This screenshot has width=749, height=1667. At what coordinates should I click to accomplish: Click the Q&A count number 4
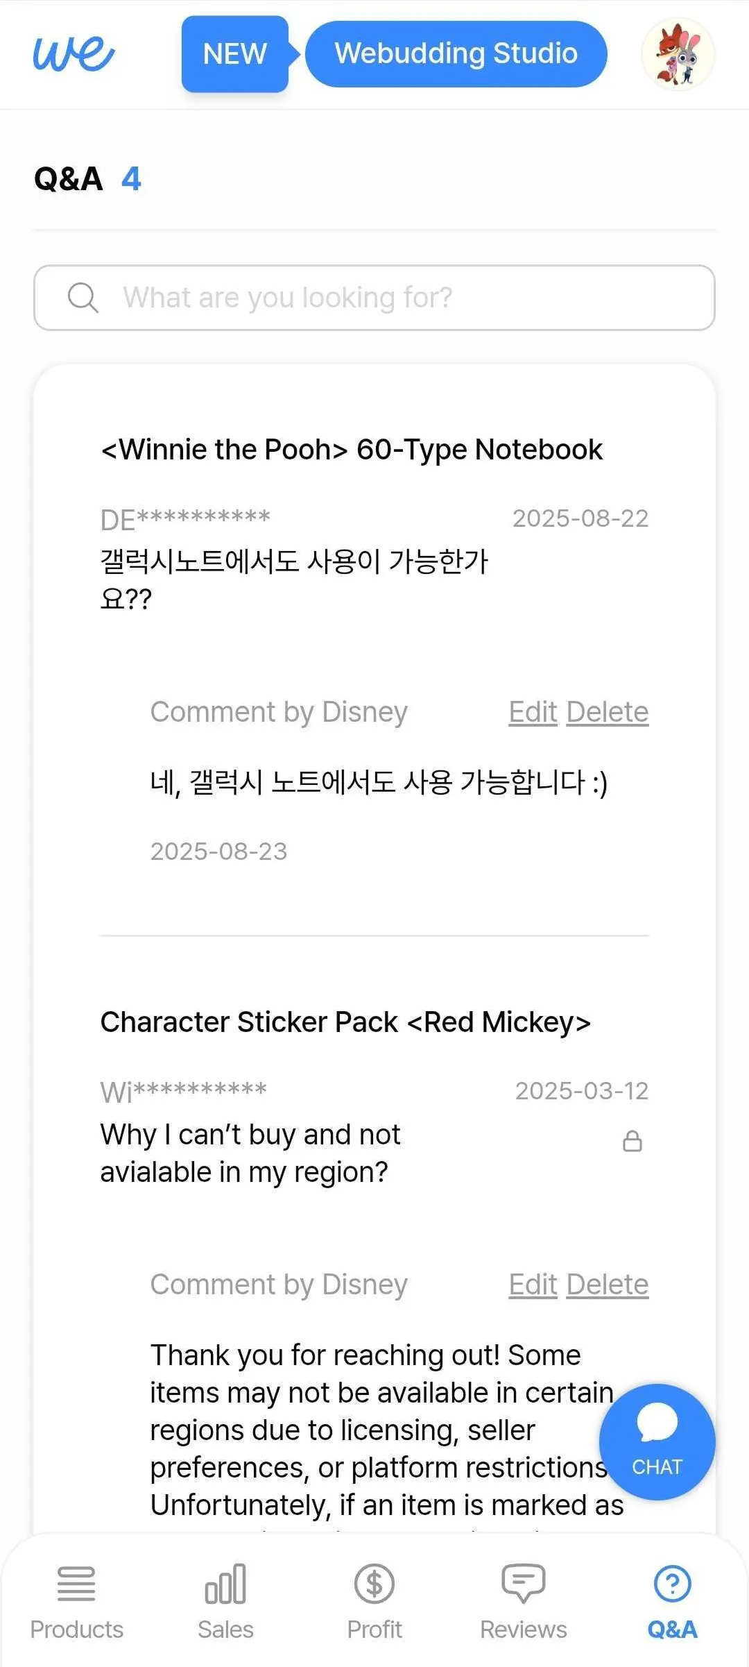pyautogui.click(x=131, y=179)
